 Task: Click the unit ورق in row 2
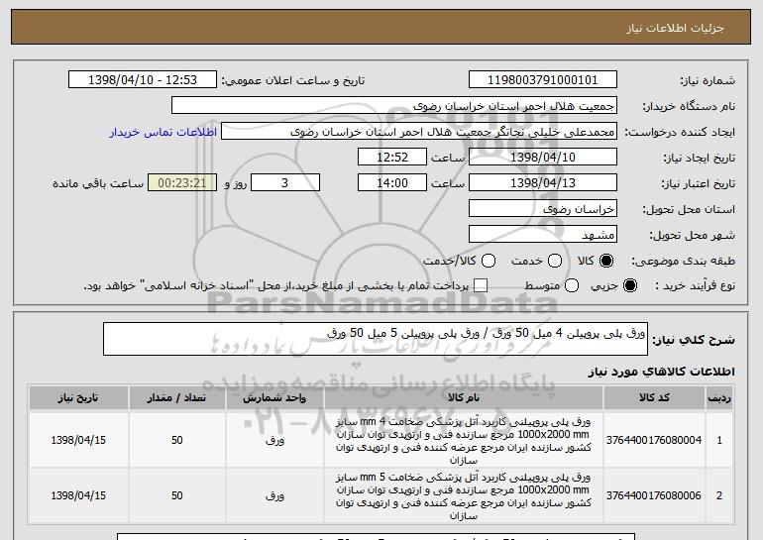[274, 495]
